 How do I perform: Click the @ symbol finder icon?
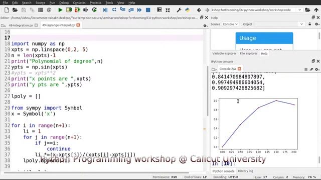coord(49,10)
